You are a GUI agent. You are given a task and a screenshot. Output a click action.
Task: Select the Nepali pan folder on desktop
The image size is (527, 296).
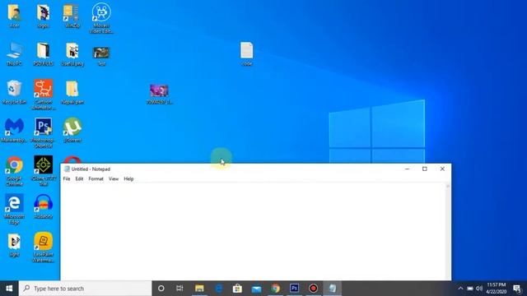point(72,92)
